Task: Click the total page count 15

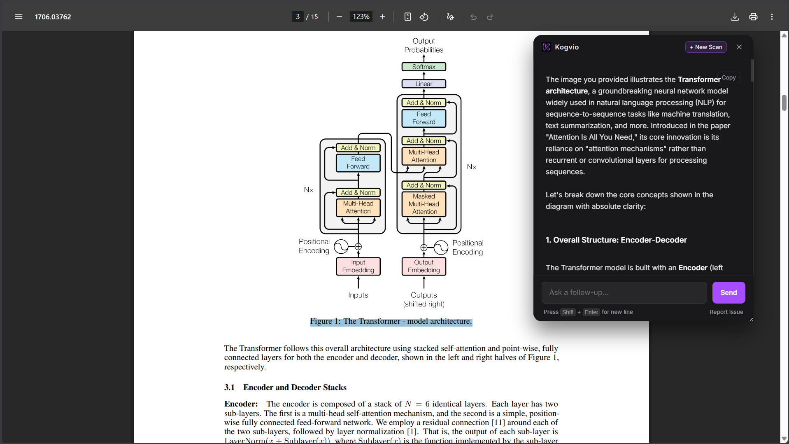Action: tap(314, 17)
